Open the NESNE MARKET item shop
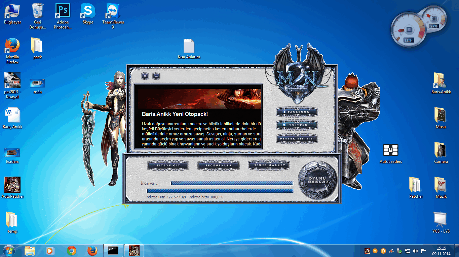Viewport: 459px width, 257px height. (x=269, y=165)
